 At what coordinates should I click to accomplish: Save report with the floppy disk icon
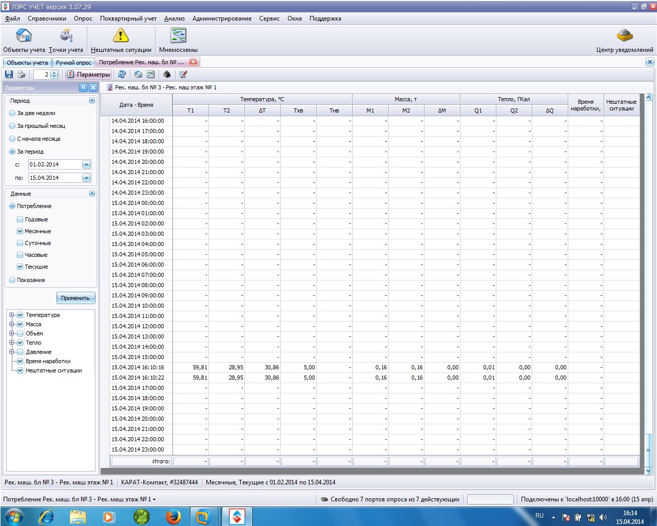pos(9,74)
